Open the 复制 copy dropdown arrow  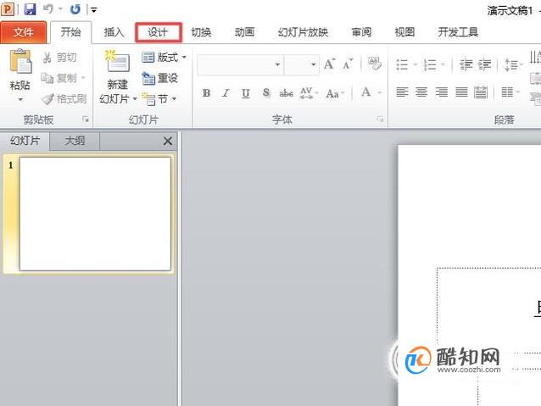(83, 78)
